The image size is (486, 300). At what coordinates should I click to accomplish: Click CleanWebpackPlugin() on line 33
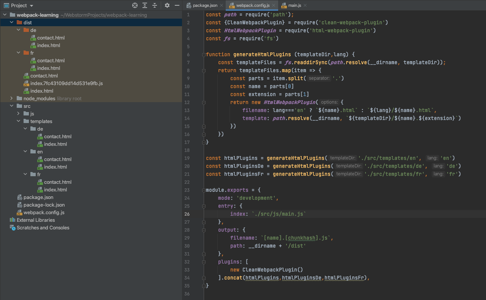coord(272,270)
